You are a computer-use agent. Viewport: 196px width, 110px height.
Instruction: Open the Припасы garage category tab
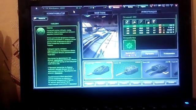coord(148,83)
